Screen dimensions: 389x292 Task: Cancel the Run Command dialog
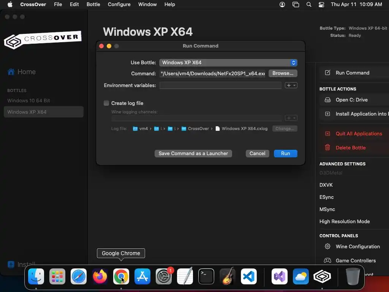pos(257,154)
